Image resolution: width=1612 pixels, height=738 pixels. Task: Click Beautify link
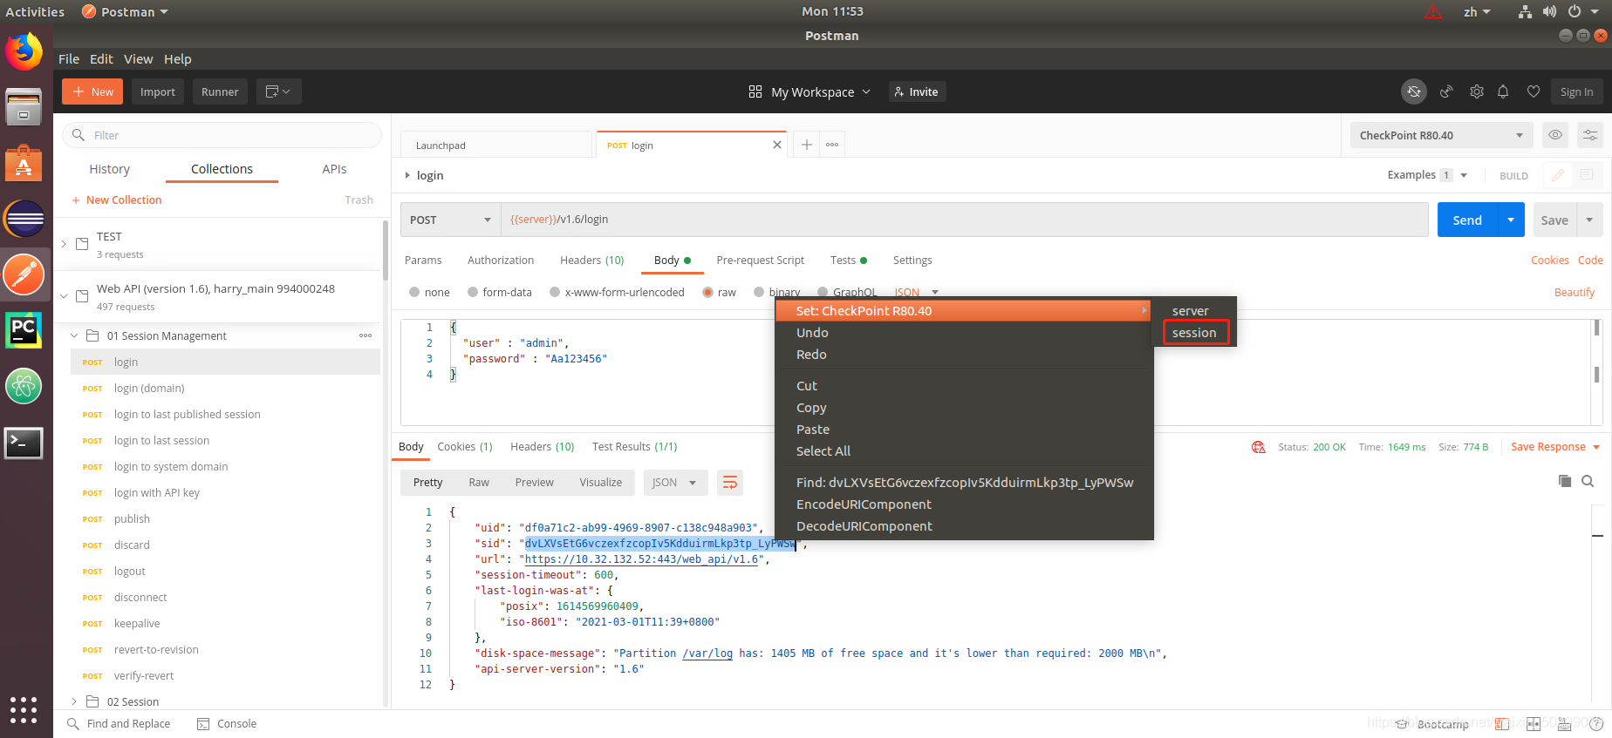tap(1574, 293)
